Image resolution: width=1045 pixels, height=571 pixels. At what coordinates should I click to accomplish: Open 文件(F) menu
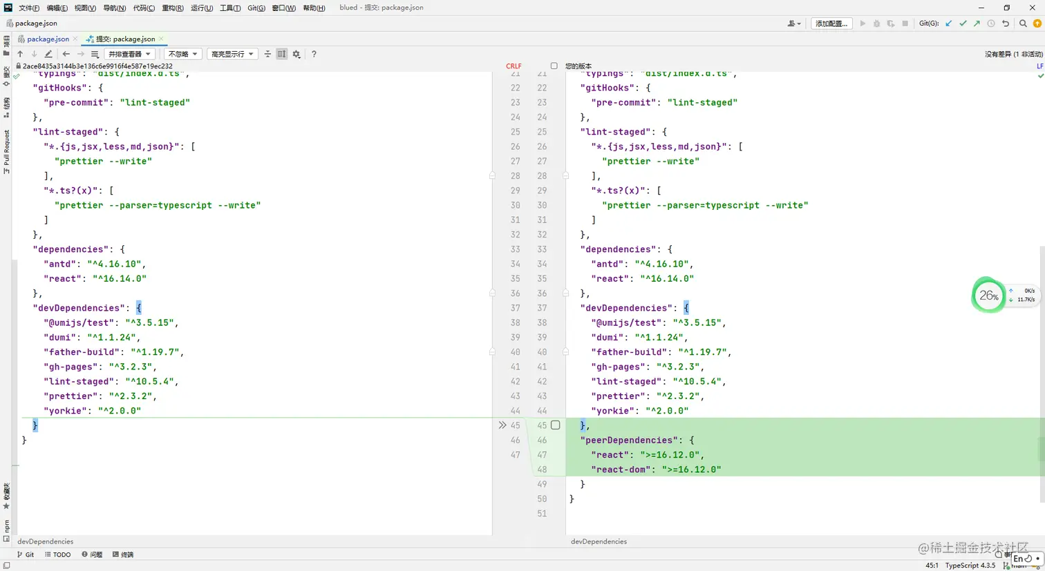[29, 8]
